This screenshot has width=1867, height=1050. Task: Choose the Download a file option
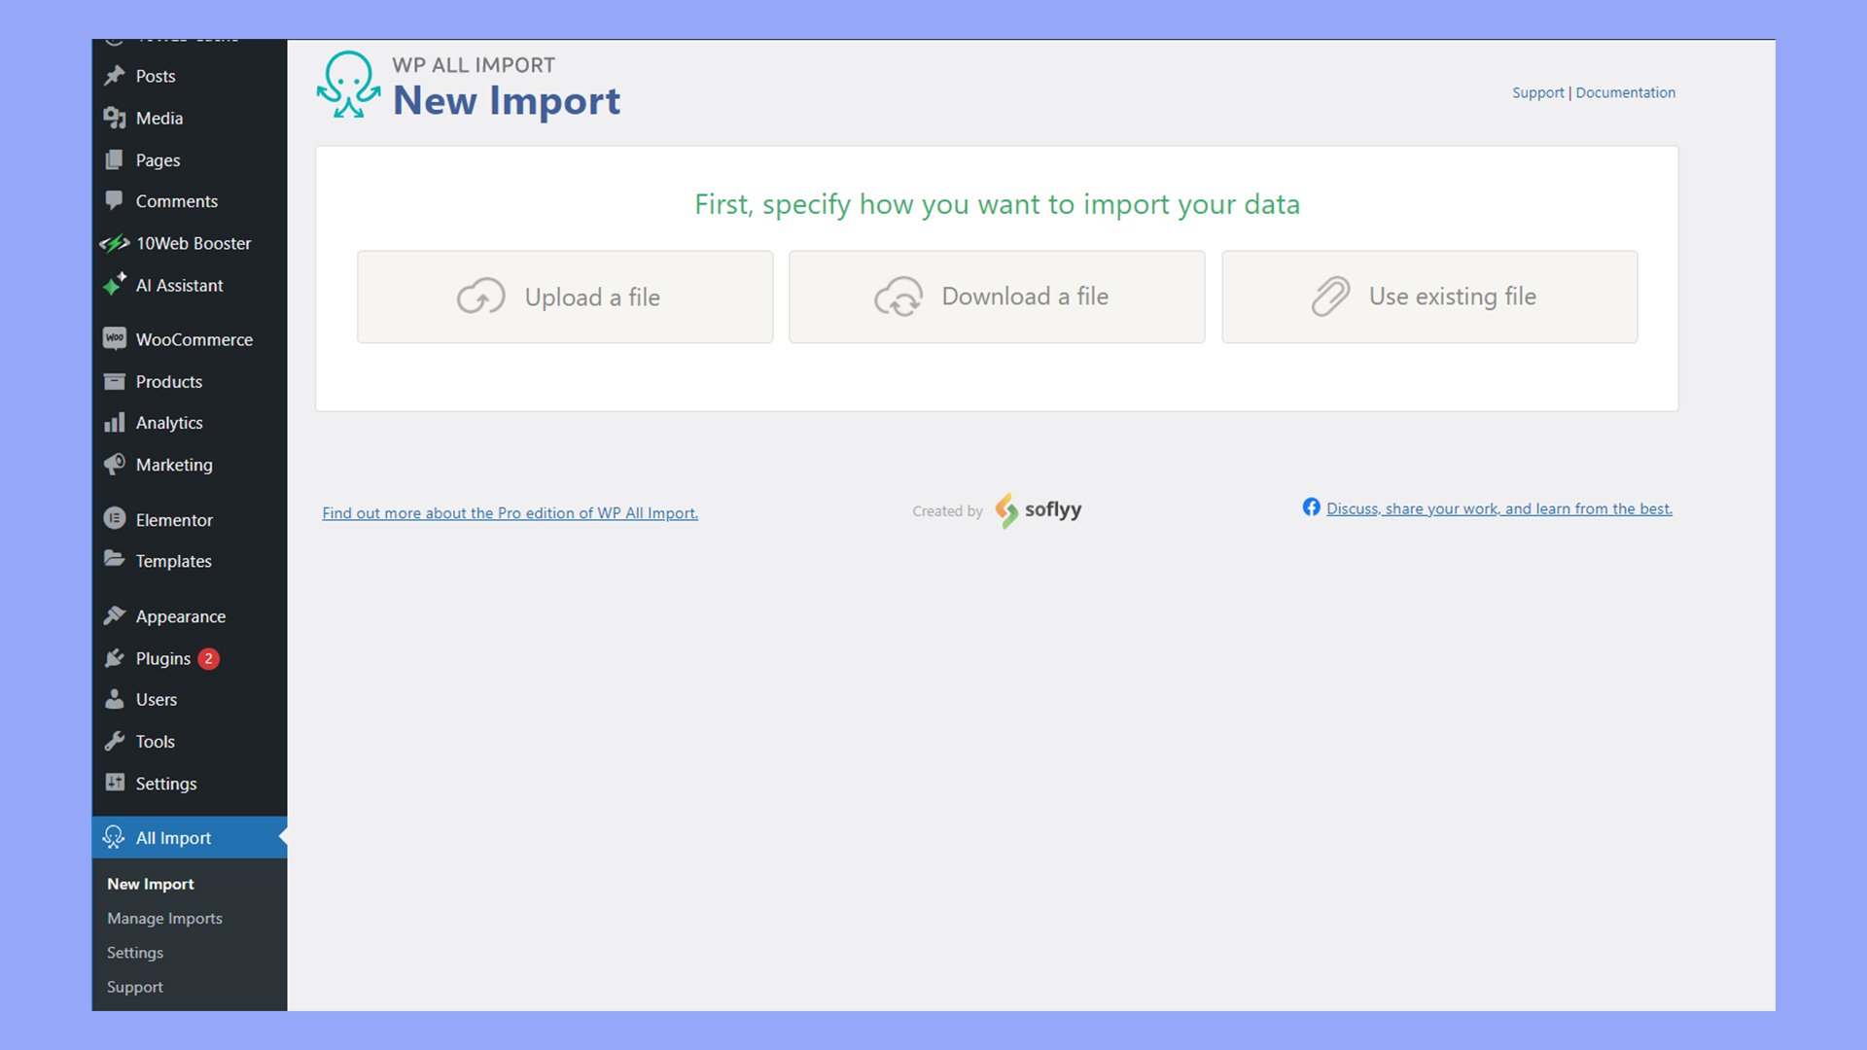pyautogui.click(x=996, y=297)
